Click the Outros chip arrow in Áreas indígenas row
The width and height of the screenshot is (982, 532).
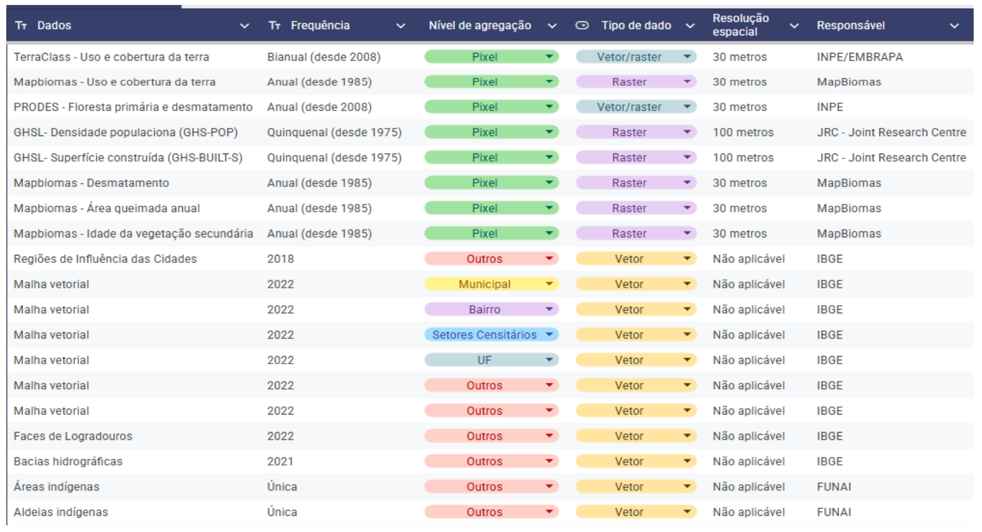point(549,487)
